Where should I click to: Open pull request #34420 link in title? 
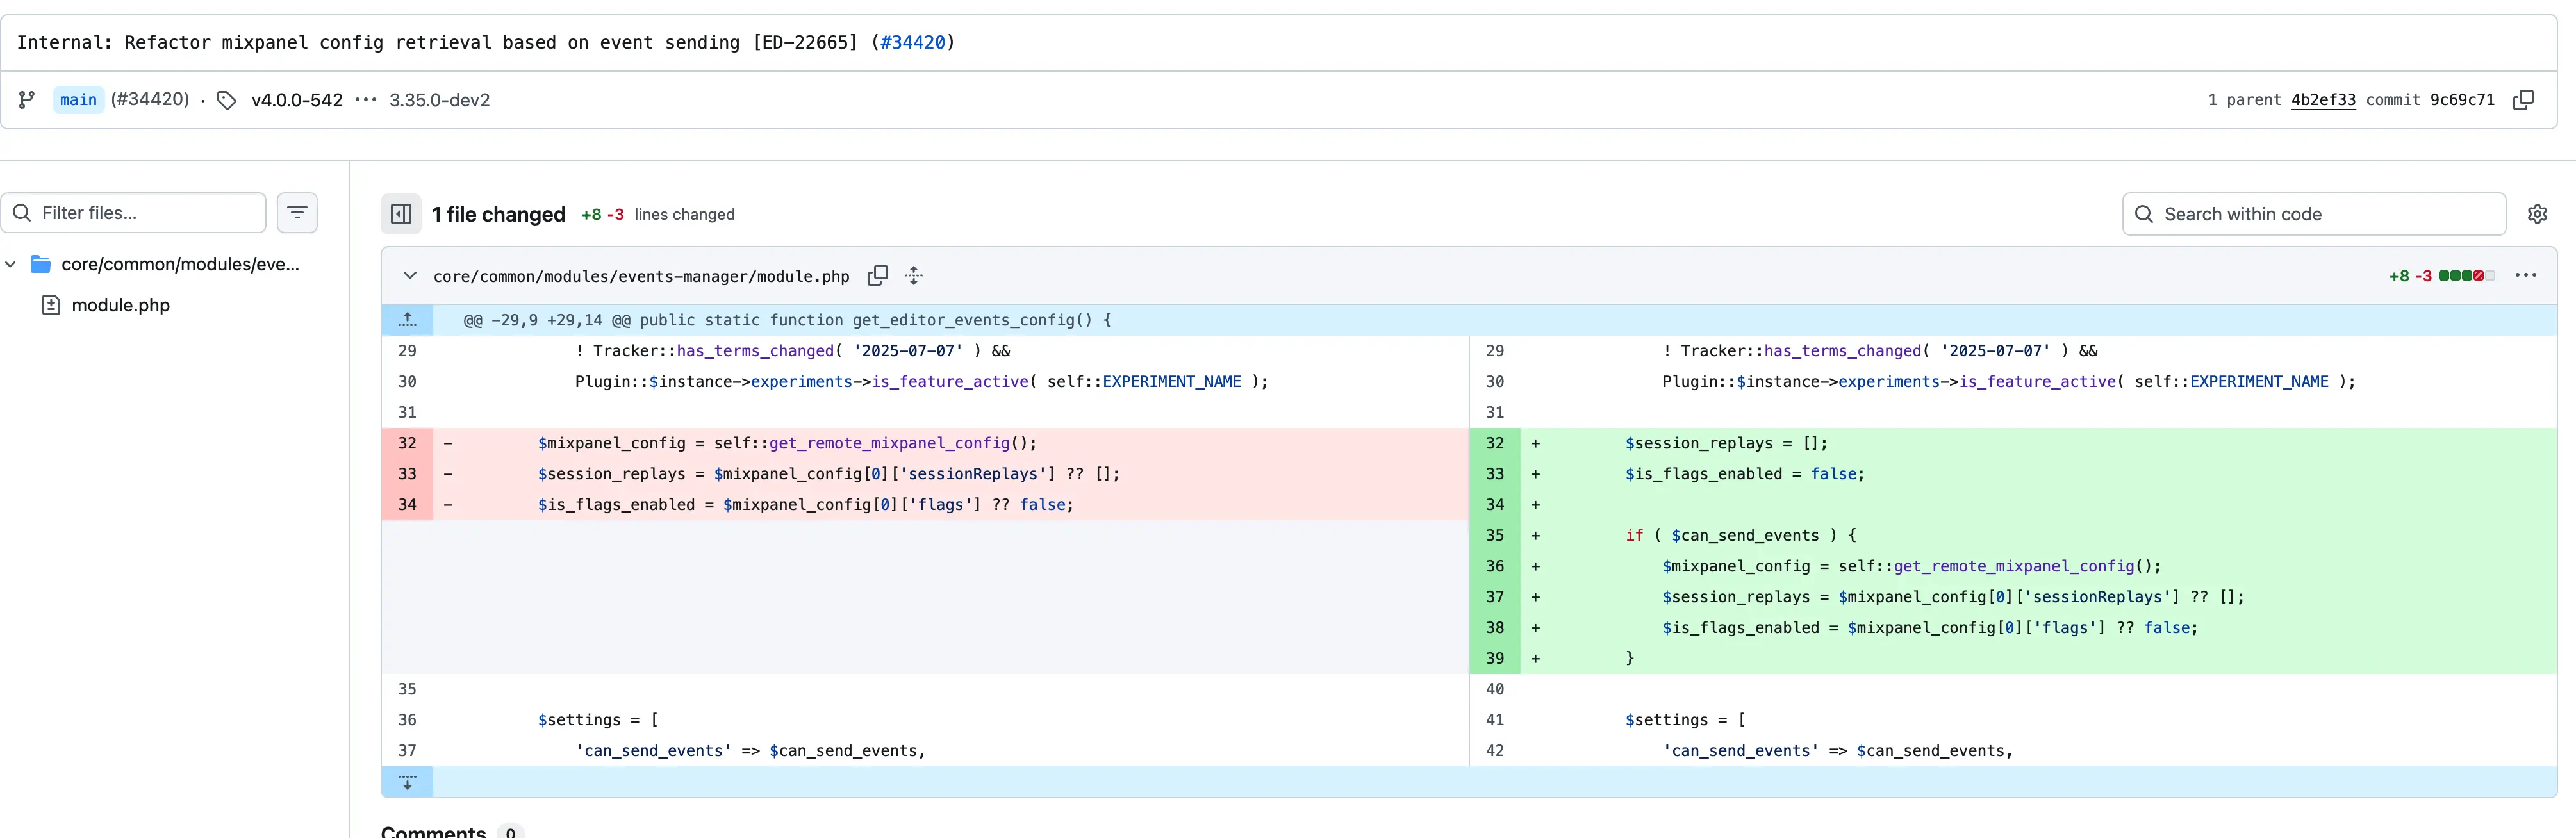click(x=912, y=42)
